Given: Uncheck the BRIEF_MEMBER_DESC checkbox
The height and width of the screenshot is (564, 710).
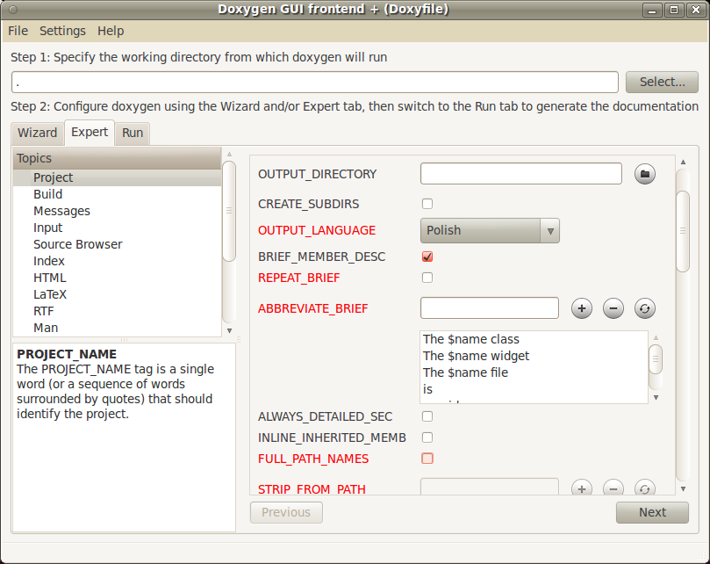Looking at the screenshot, I should [x=427, y=257].
